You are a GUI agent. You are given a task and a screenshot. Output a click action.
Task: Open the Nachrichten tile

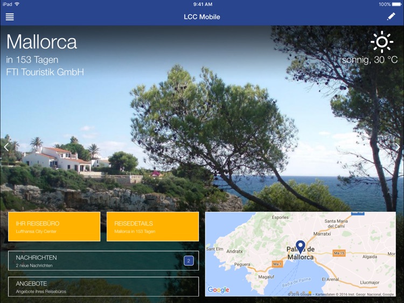click(103, 261)
